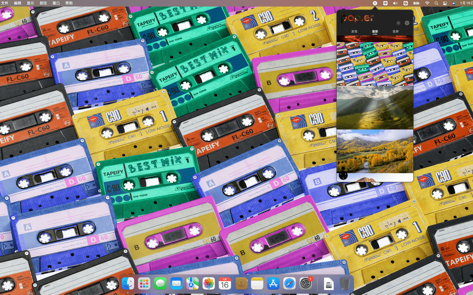The height and width of the screenshot is (295, 473).
Task: Click the pap.er logo
Action: tap(357, 18)
